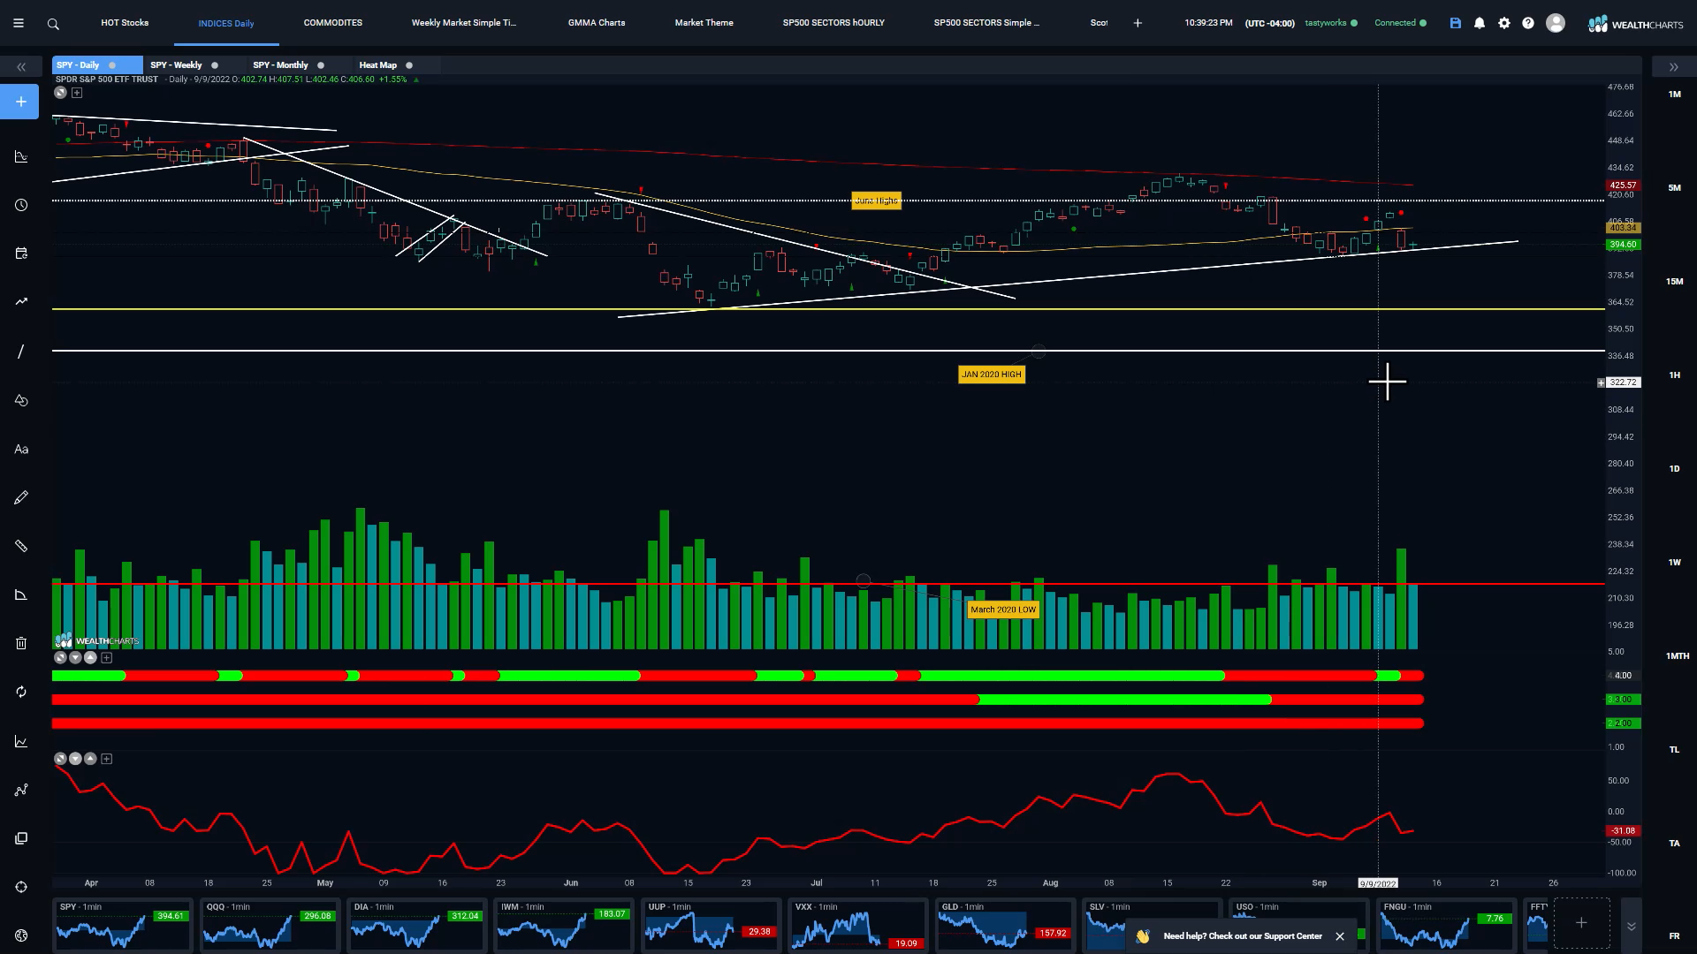Collapse the left sidebar with double chevron

click(x=21, y=67)
